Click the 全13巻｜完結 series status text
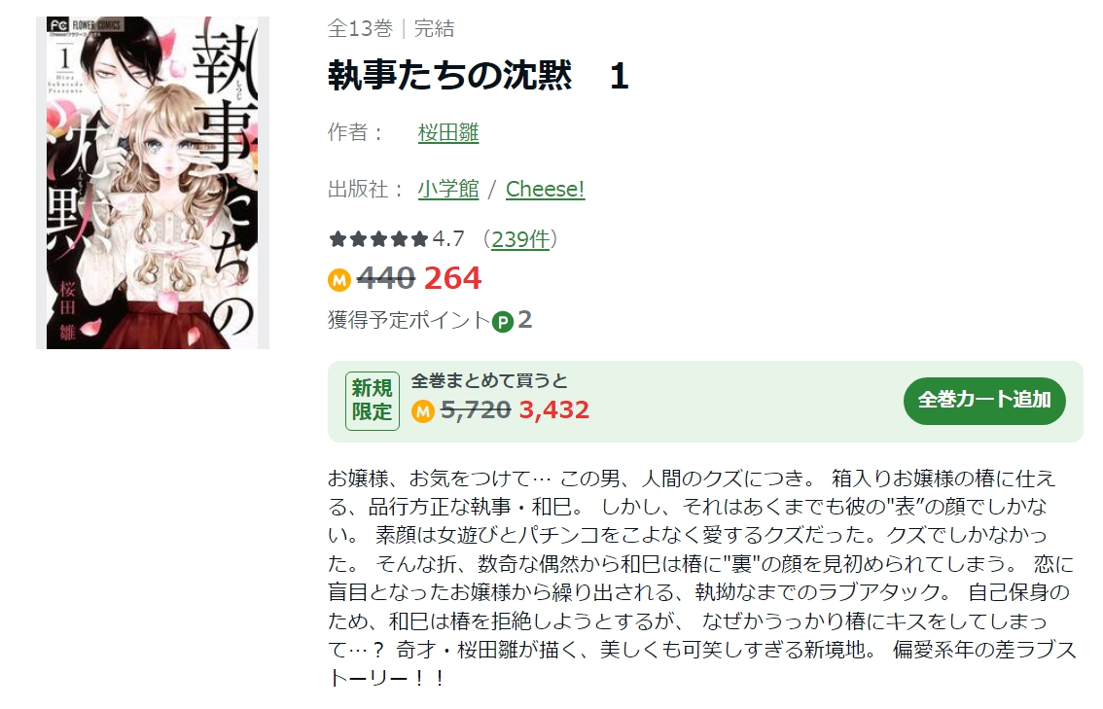This screenshot has height=709, width=1103. [391, 28]
